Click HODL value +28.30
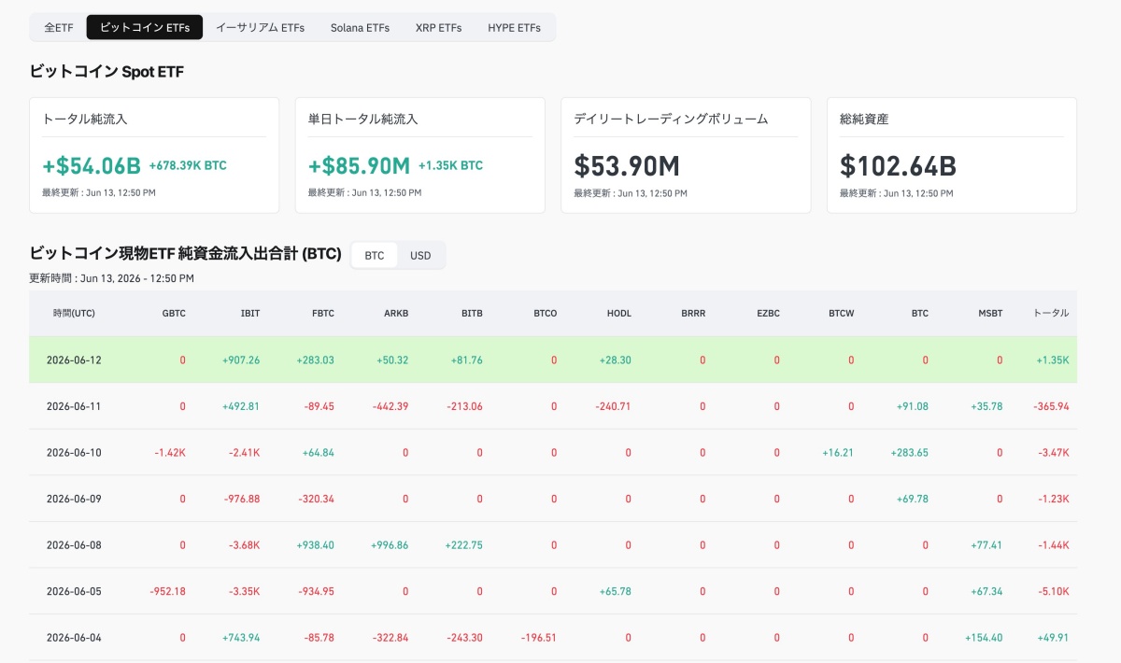The image size is (1121, 663). click(x=615, y=360)
